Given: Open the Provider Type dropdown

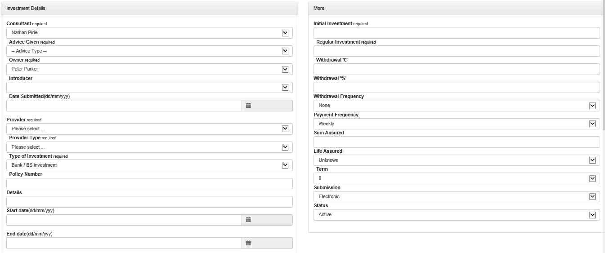Looking at the screenshot, I should (149, 147).
